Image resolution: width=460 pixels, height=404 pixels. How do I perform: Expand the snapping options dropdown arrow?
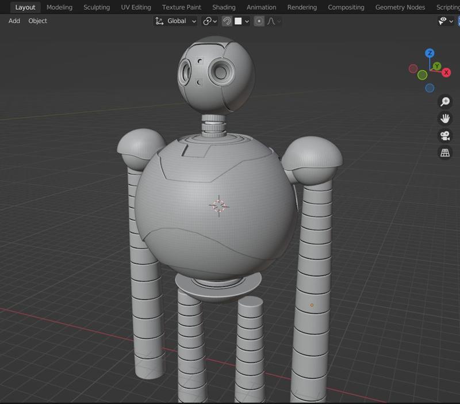(x=247, y=21)
